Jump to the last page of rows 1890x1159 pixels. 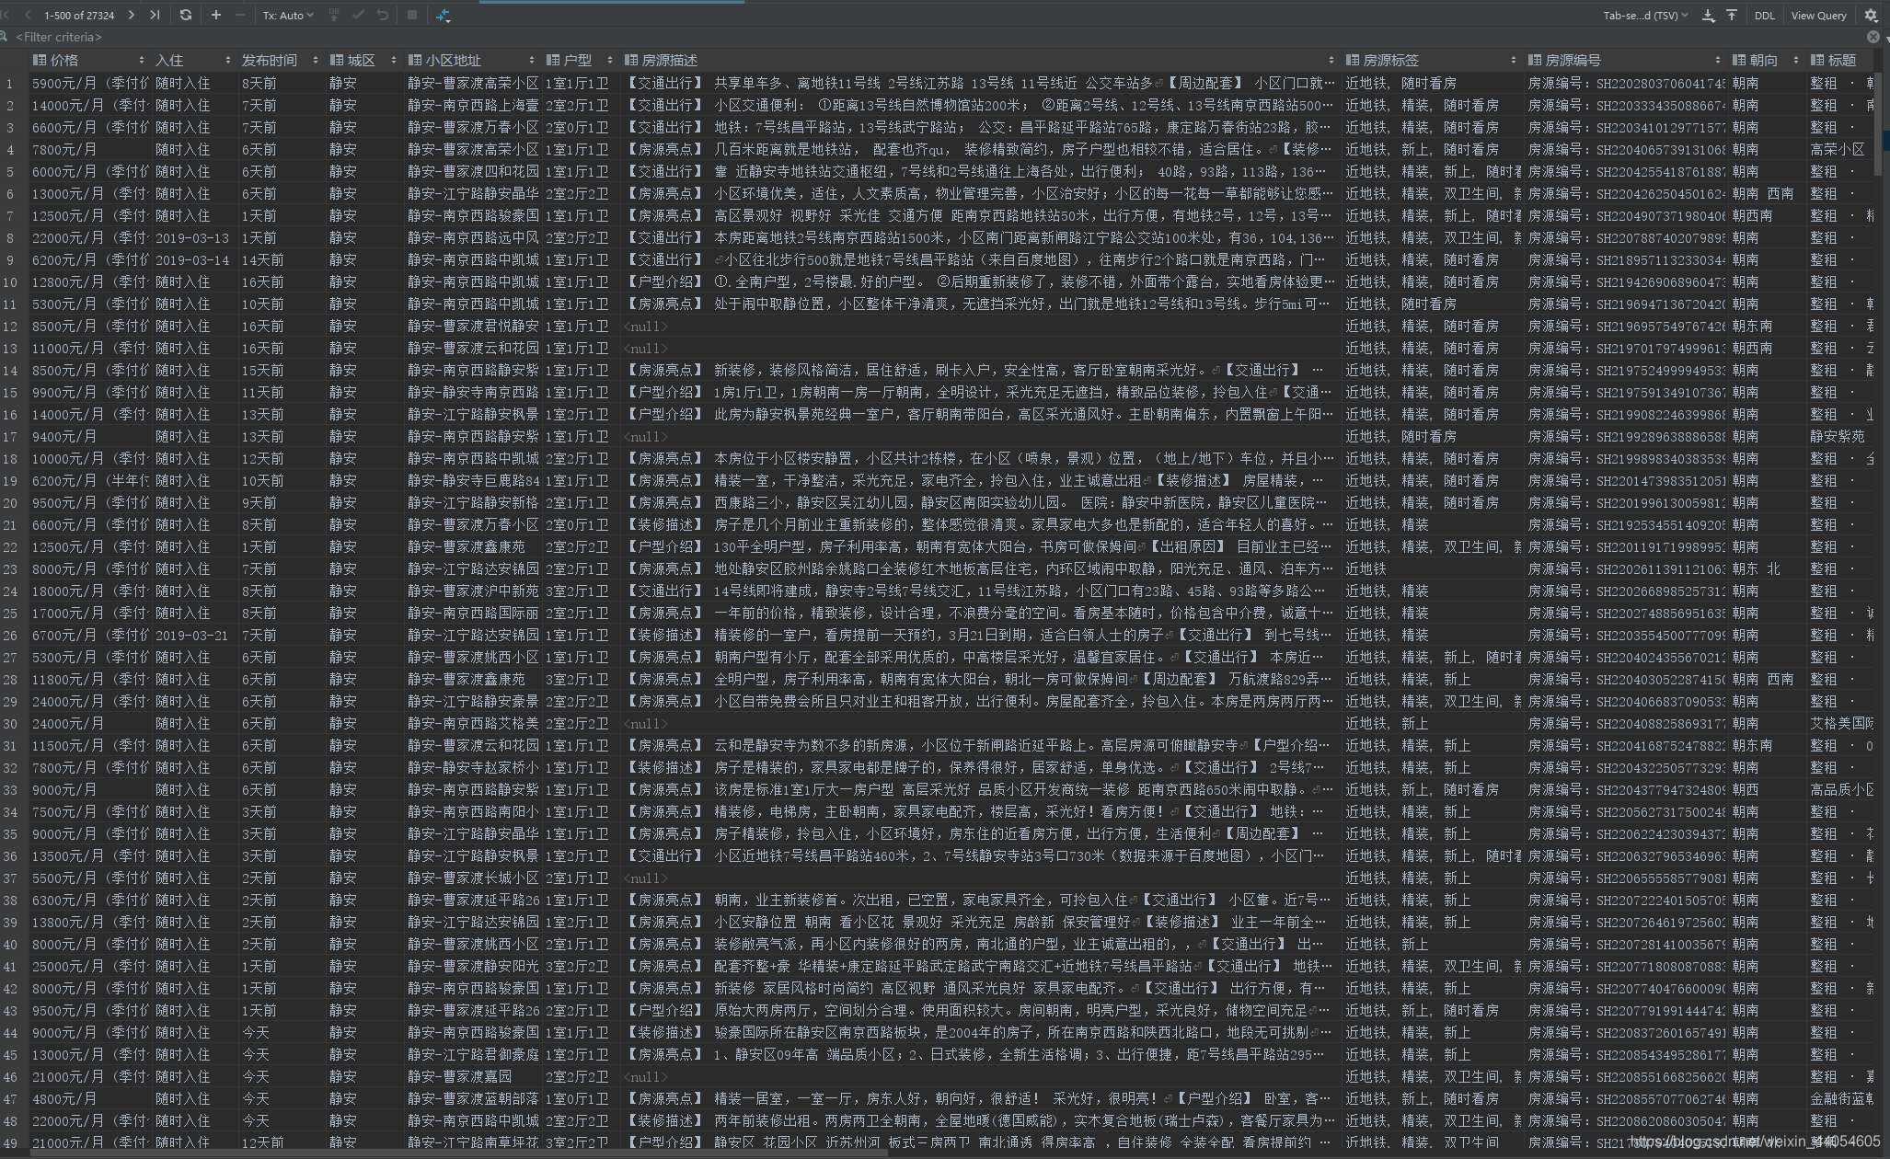[x=155, y=15]
